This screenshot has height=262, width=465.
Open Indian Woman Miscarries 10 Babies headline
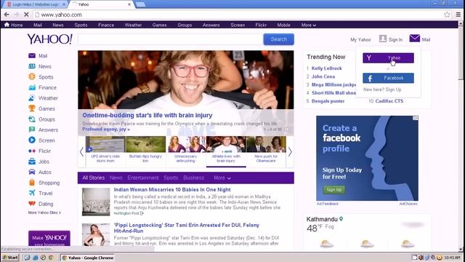coord(172,189)
